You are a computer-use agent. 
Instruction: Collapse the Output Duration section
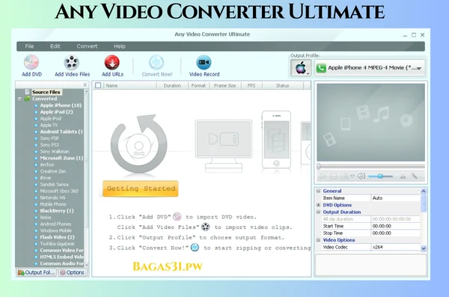[318, 212]
